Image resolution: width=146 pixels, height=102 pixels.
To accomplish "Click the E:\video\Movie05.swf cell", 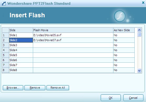I will [x=73, y=35].
